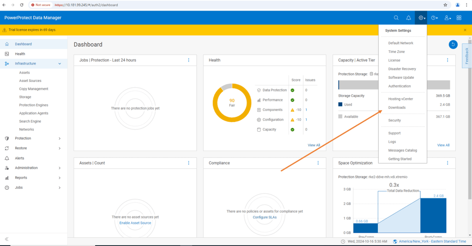Select Software Update menu entry

coord(401,77)
